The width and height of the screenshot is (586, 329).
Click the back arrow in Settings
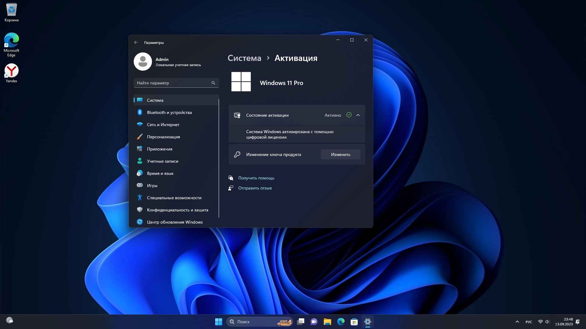point(136,43)
